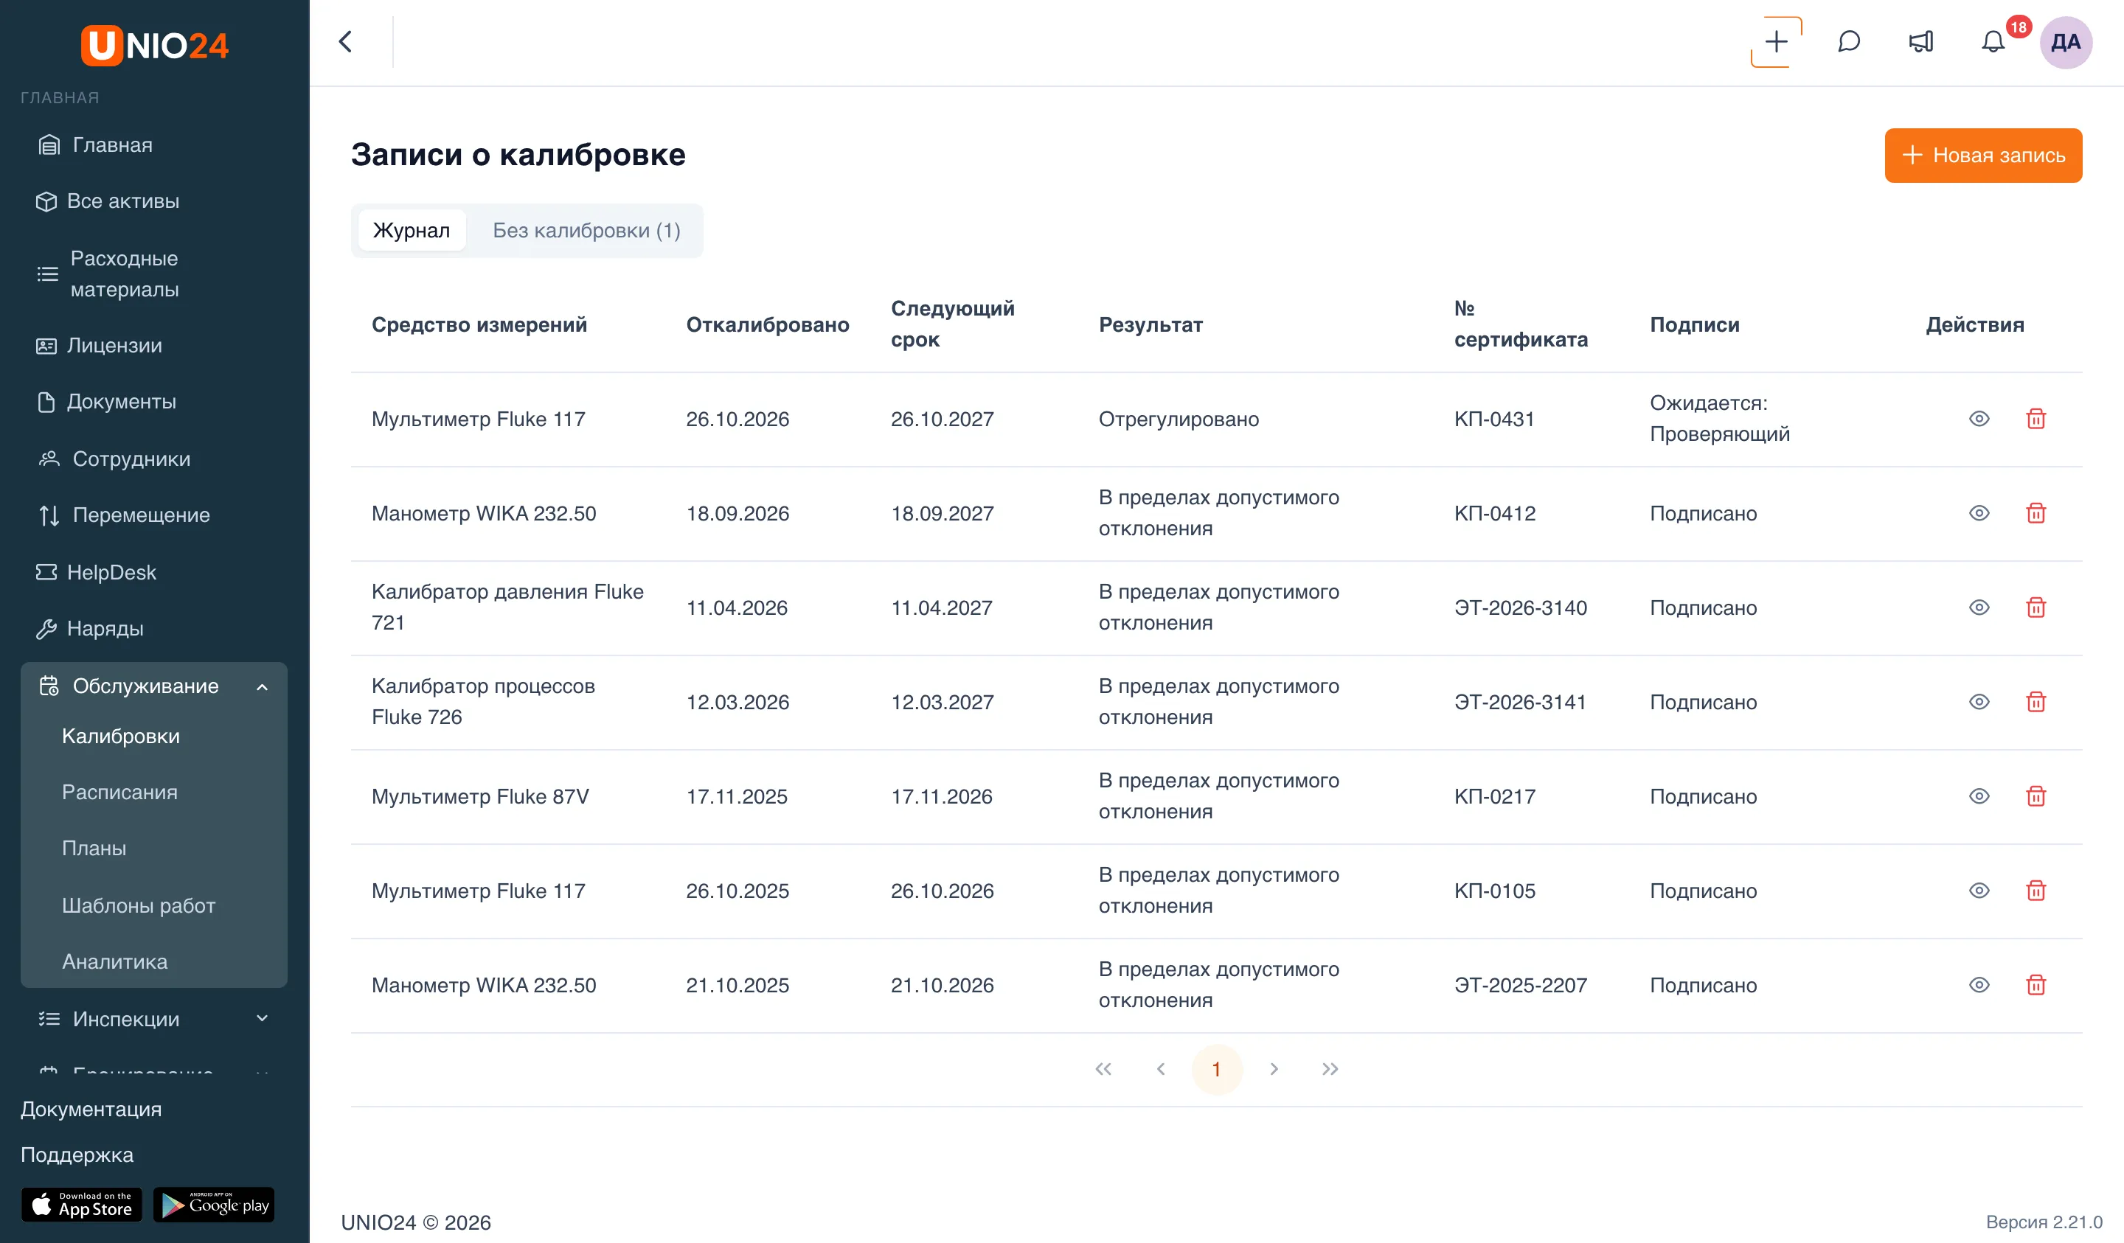Switch to Без калибровки (1) tab
The image size is (2124, 1243).
[x=586, y=230]
